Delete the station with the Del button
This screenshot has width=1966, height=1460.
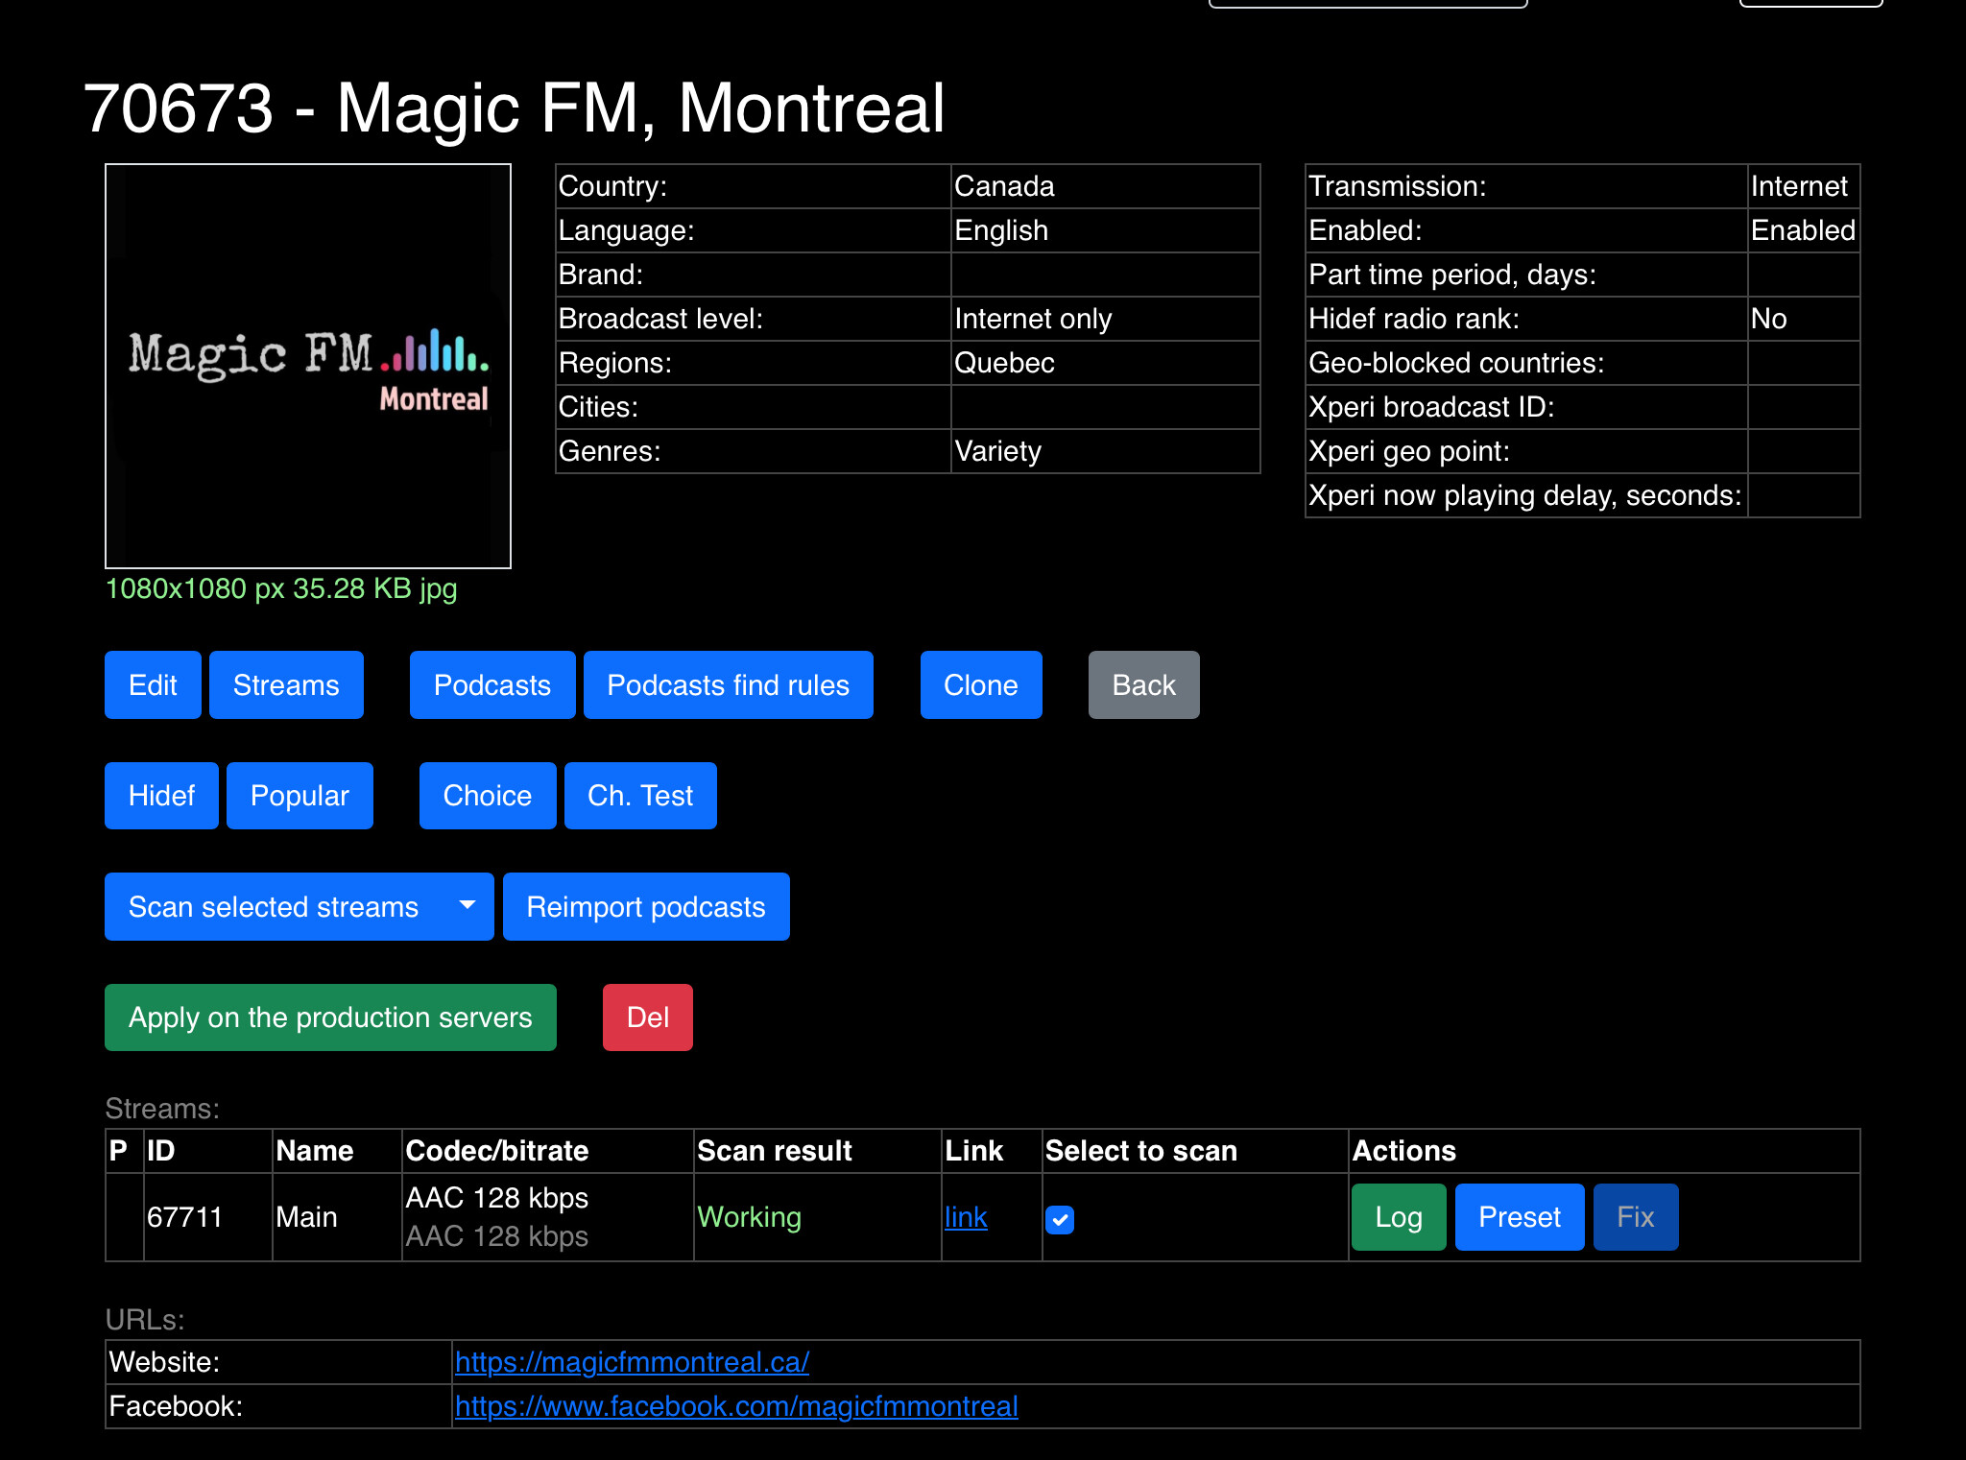(648, 1017)
